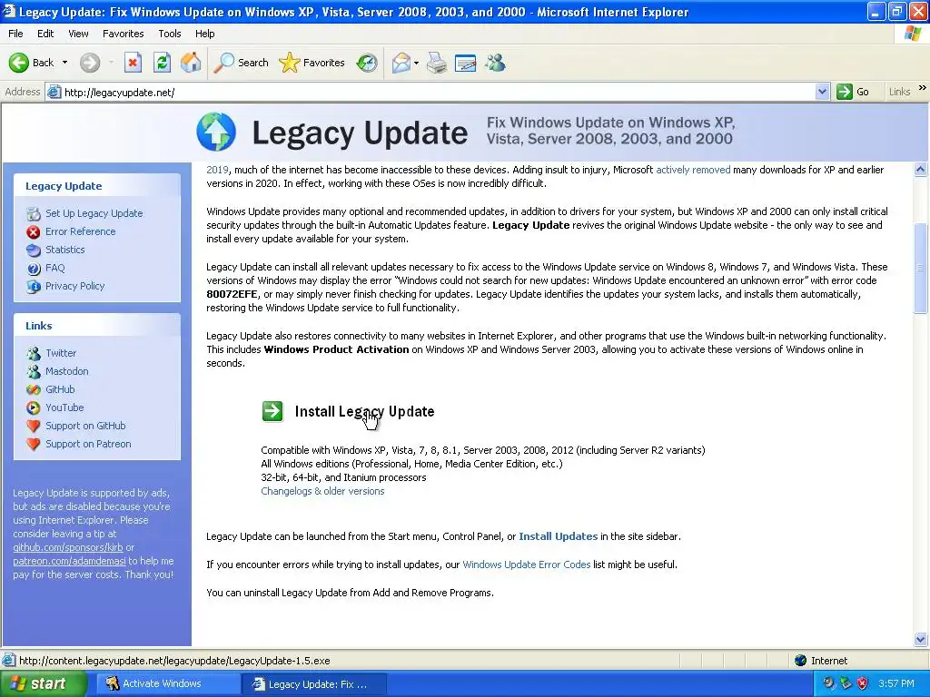Click the YouTube link in sidebar
This screenshot has width=930, height=697.
64,407
